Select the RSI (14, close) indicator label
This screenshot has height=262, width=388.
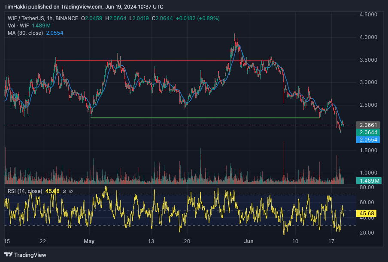coord(25,191)
